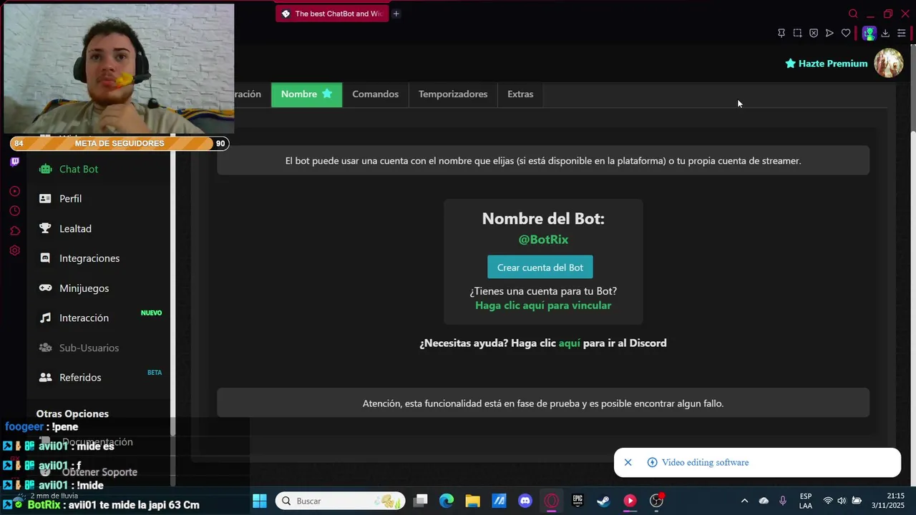
Task: Show hidden system tray icons
Action: (x=744, y=501)
